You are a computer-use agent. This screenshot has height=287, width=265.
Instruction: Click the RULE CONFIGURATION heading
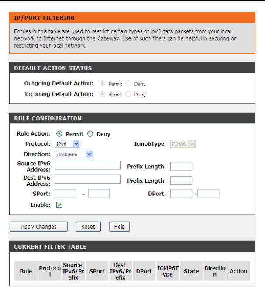pyautogui.click(x=48, y=119)
